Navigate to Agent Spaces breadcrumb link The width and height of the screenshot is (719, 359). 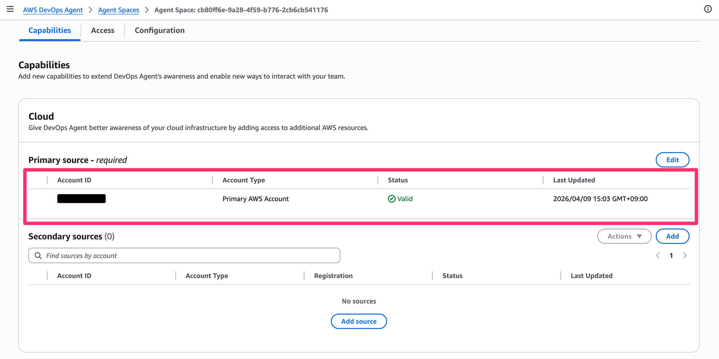(x=119, y=10)
